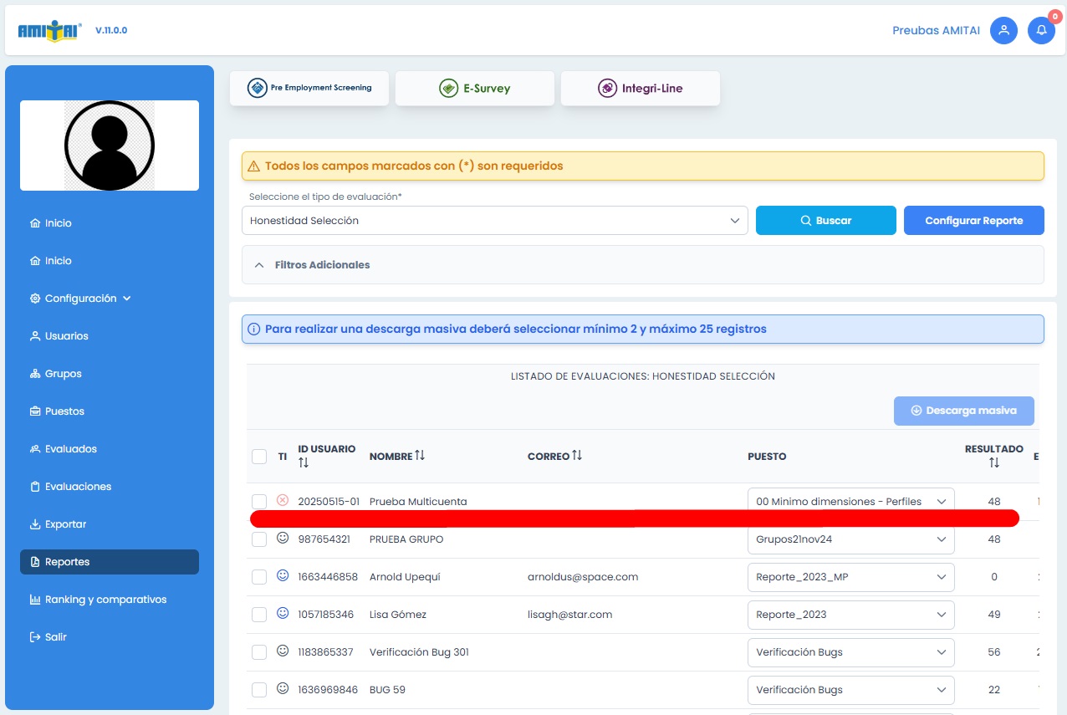Toggle the select-all checkbox in table header
1067x715 pixels.
(x=259, y=457)
